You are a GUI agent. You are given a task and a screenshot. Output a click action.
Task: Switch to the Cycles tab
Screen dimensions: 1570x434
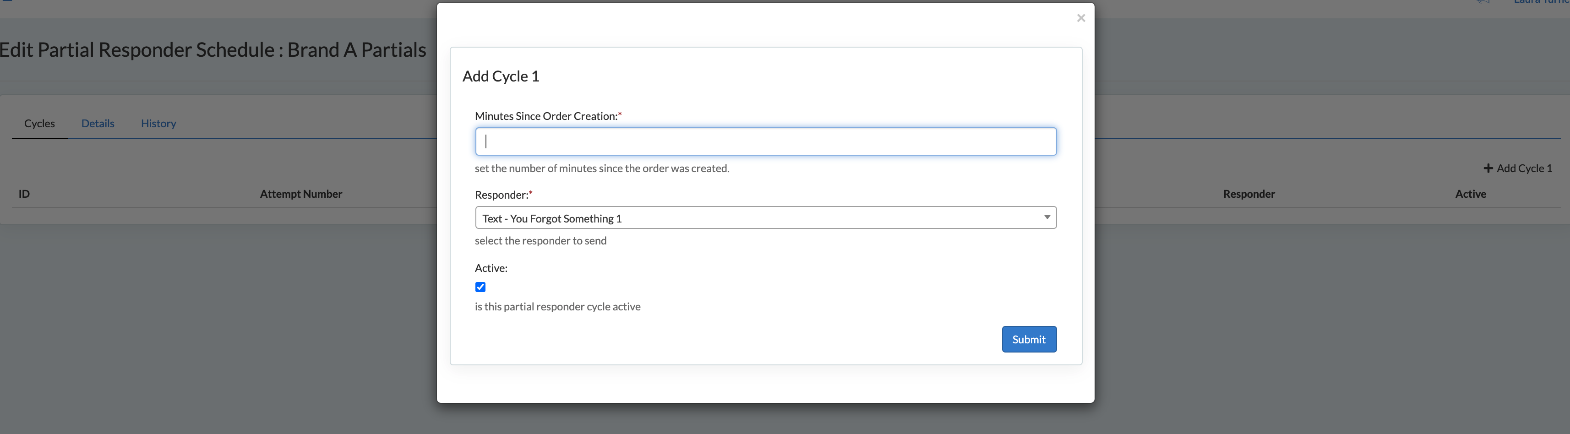pos(39,124)
